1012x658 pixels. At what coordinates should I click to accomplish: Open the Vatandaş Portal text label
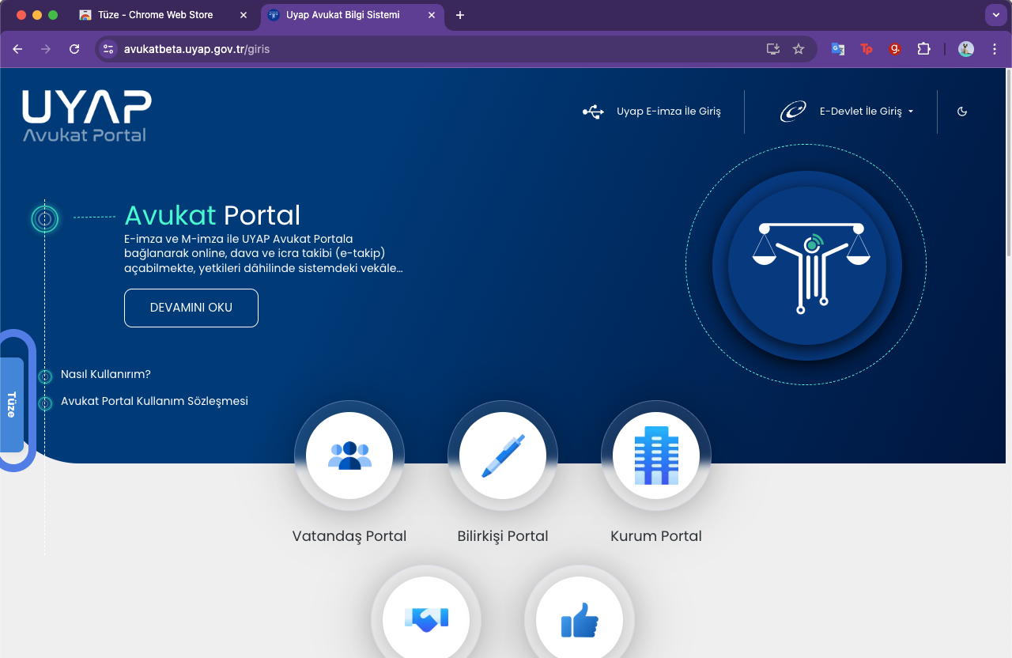click(349, 536)
